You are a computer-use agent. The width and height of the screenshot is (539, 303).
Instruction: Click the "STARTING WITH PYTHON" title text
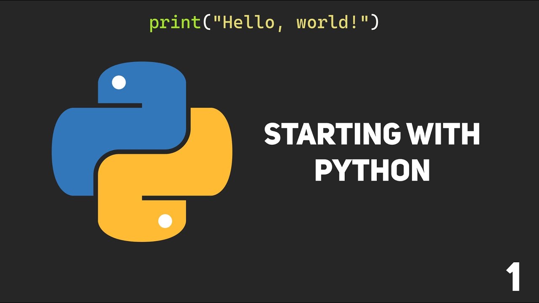coord(372,152)
